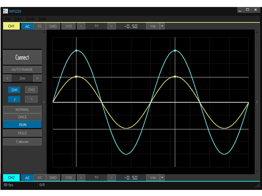
Task: Click second peak marker on yellow wave
Action: point(175,77)
